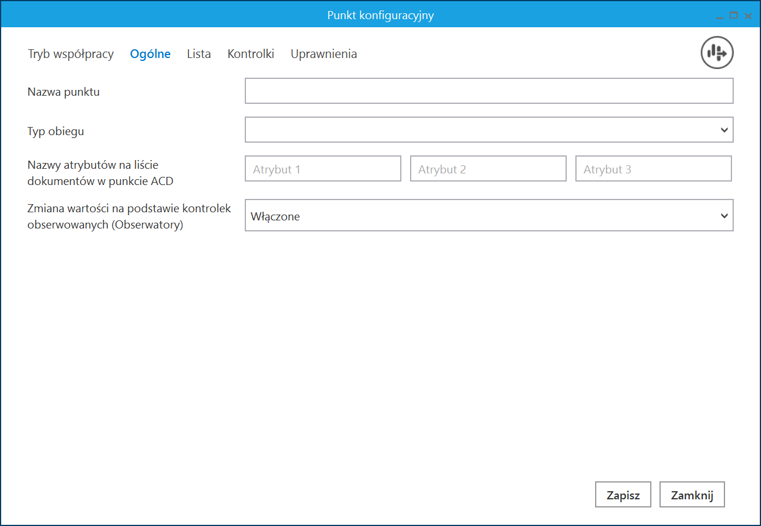Viewport: 761px width, 526px height.
Task: Maximize the Punkt konfiguracyjny window
Action: (734, 16)
